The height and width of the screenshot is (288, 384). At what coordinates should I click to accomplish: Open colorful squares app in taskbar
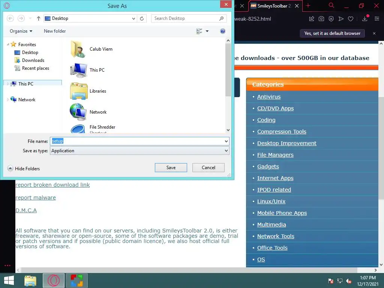76,280
